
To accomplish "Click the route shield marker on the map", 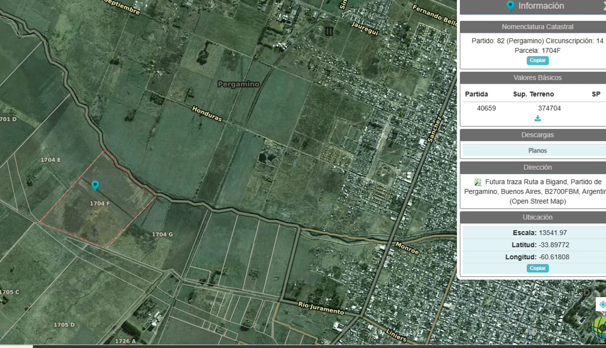I will [329, 32].
